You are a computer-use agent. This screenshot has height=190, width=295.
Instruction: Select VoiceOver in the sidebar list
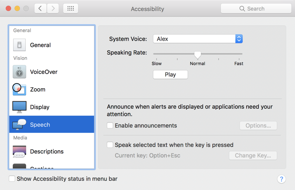coord(52,72)
